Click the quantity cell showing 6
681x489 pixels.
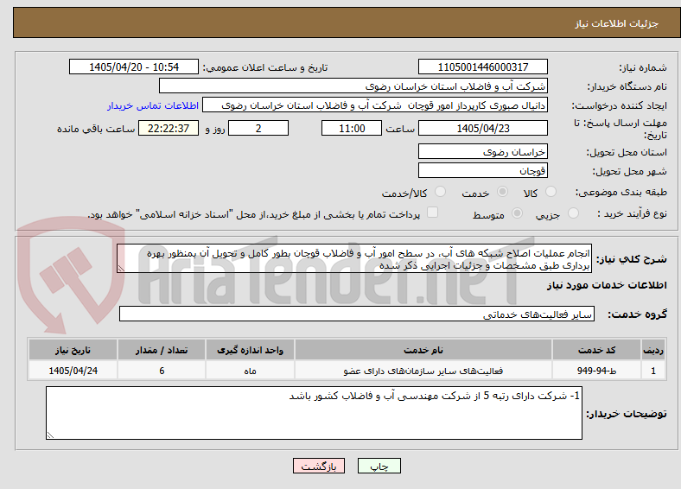(x=162, y=371)
